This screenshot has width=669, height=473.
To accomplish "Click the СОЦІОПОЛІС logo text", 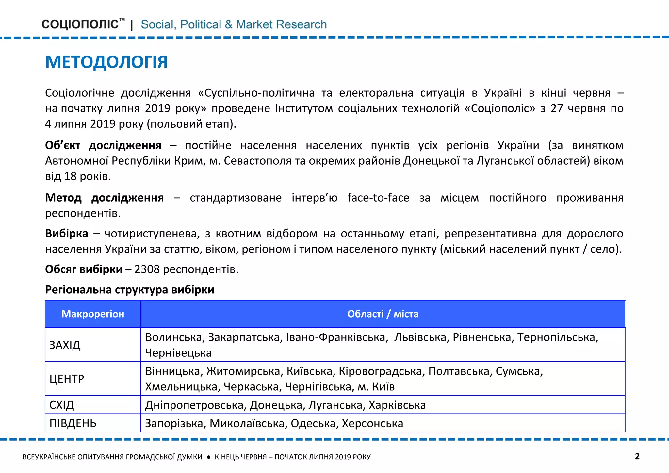I will 80,24.
